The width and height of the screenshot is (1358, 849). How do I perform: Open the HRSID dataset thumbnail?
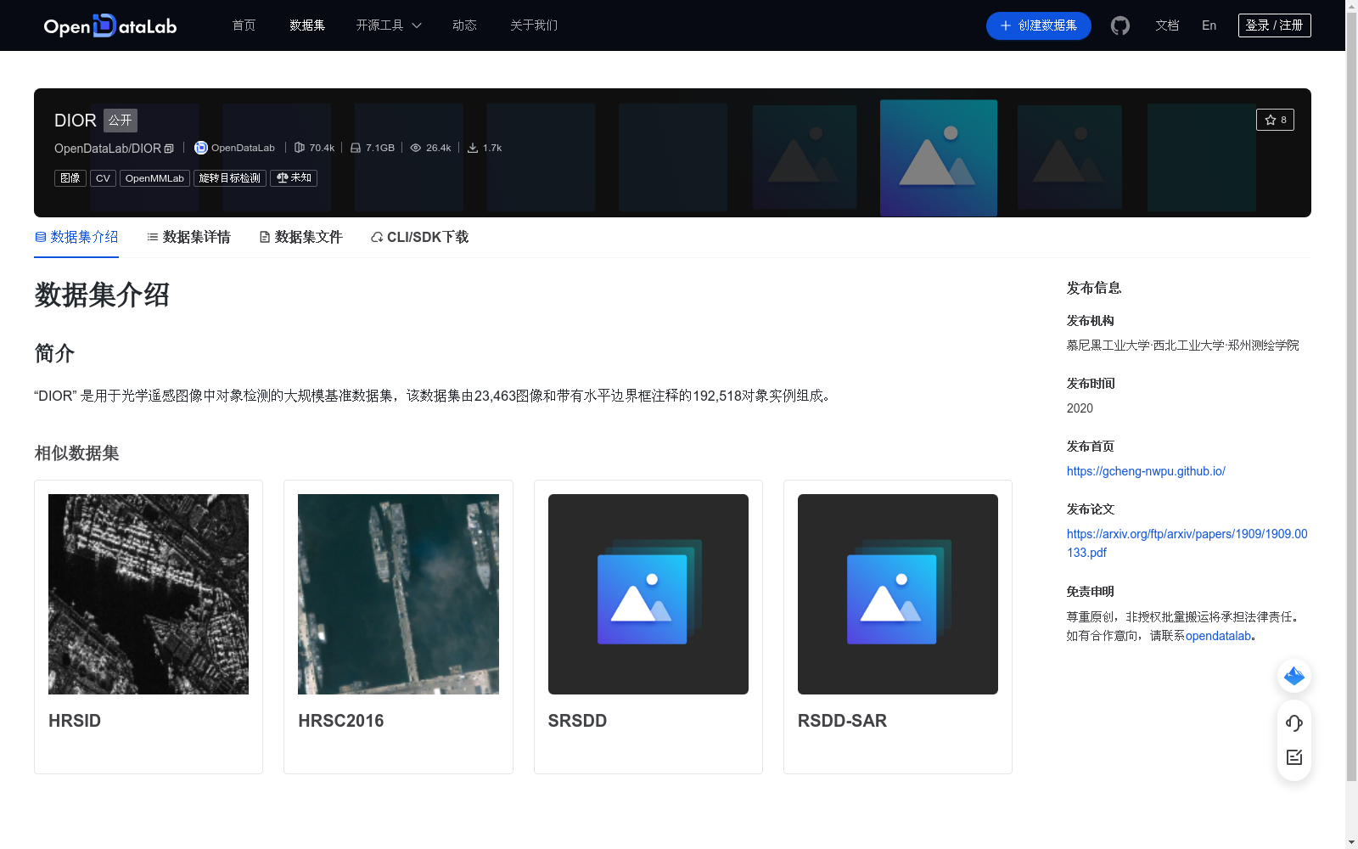149,594
